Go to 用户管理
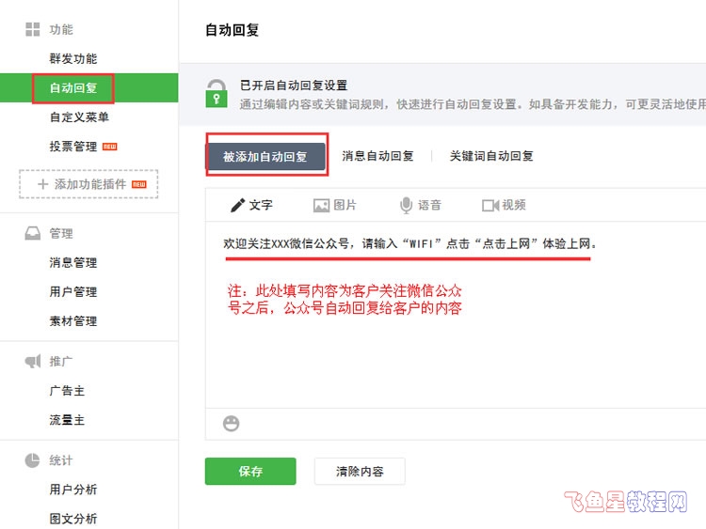 click(x=73, y=291)
